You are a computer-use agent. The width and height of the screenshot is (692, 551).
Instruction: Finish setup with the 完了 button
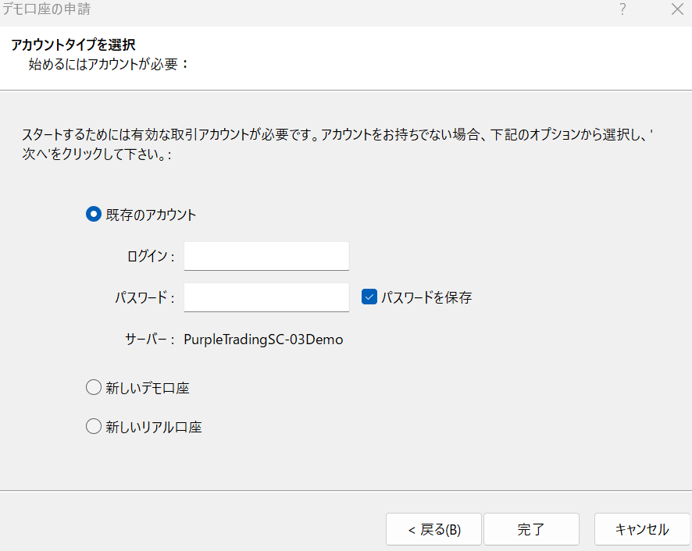tap(531, 529)
